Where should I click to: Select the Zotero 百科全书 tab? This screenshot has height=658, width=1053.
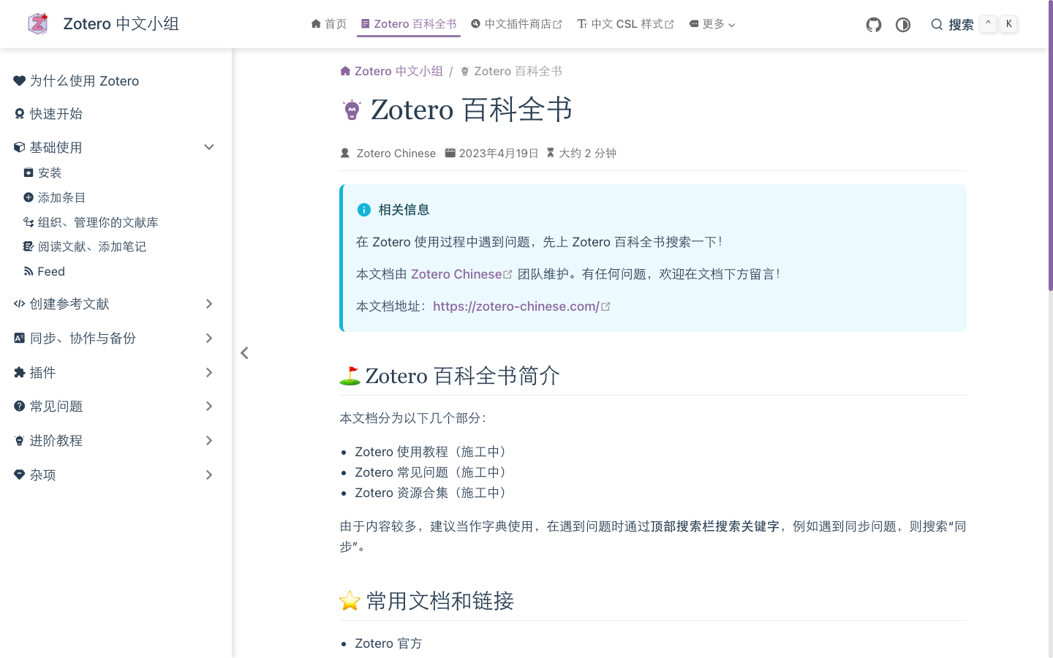[409, 23]
